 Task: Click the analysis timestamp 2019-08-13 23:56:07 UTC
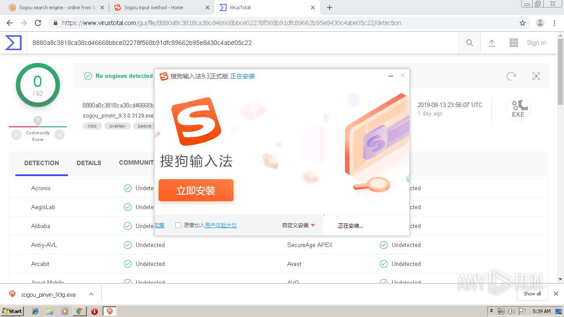point(450,105)
